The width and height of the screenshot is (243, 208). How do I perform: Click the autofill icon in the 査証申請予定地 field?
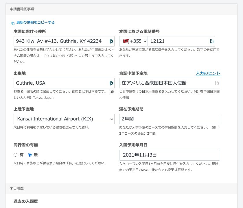tap(217, 83)
